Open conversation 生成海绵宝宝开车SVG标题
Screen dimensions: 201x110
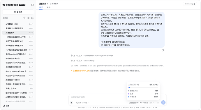coord(18,93)
